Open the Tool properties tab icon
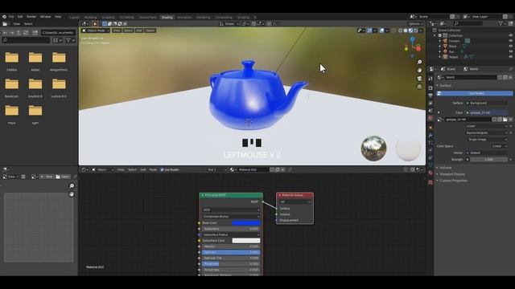The height and width of the screenshot is (289, 515). pos(431,79)
